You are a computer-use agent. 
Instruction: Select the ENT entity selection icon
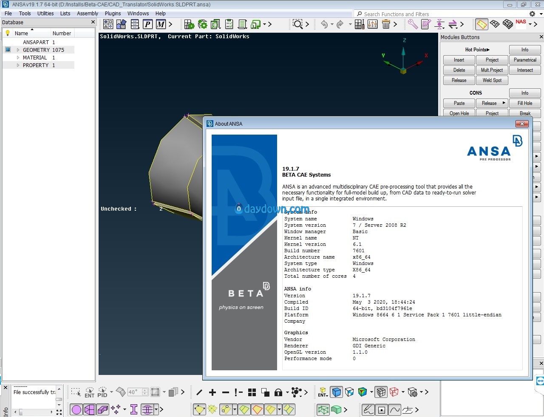pyautogui.click(x=90, y=392)
